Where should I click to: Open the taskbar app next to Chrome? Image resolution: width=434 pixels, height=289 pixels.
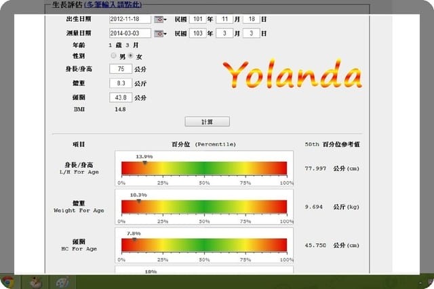(35, 282)
